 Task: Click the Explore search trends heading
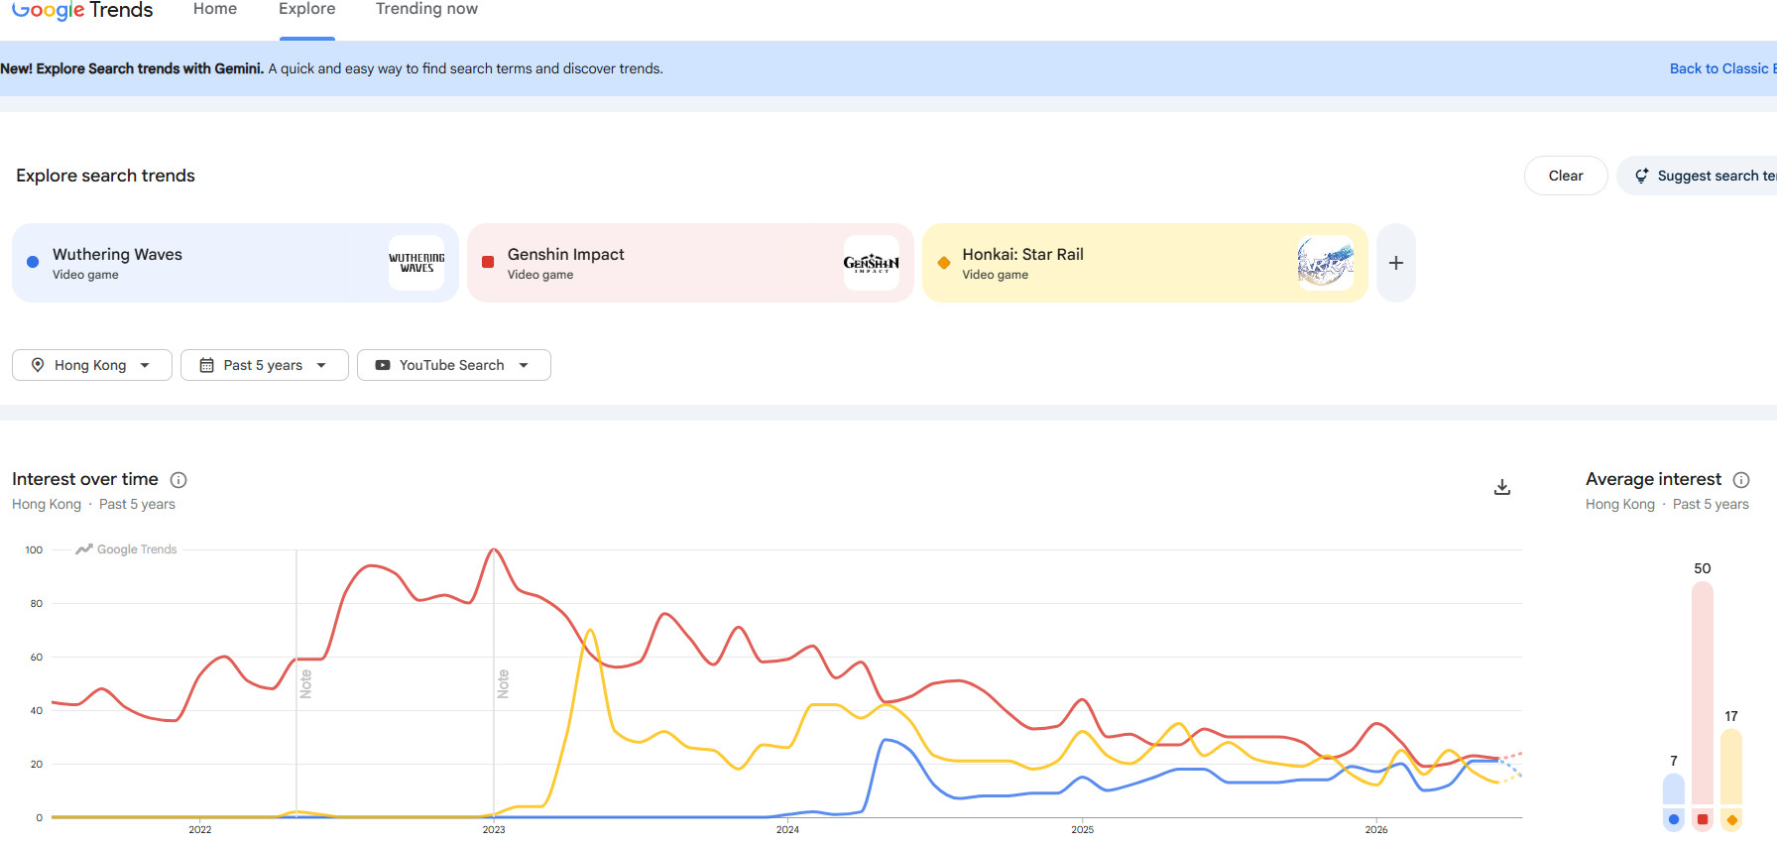point(105,176)
